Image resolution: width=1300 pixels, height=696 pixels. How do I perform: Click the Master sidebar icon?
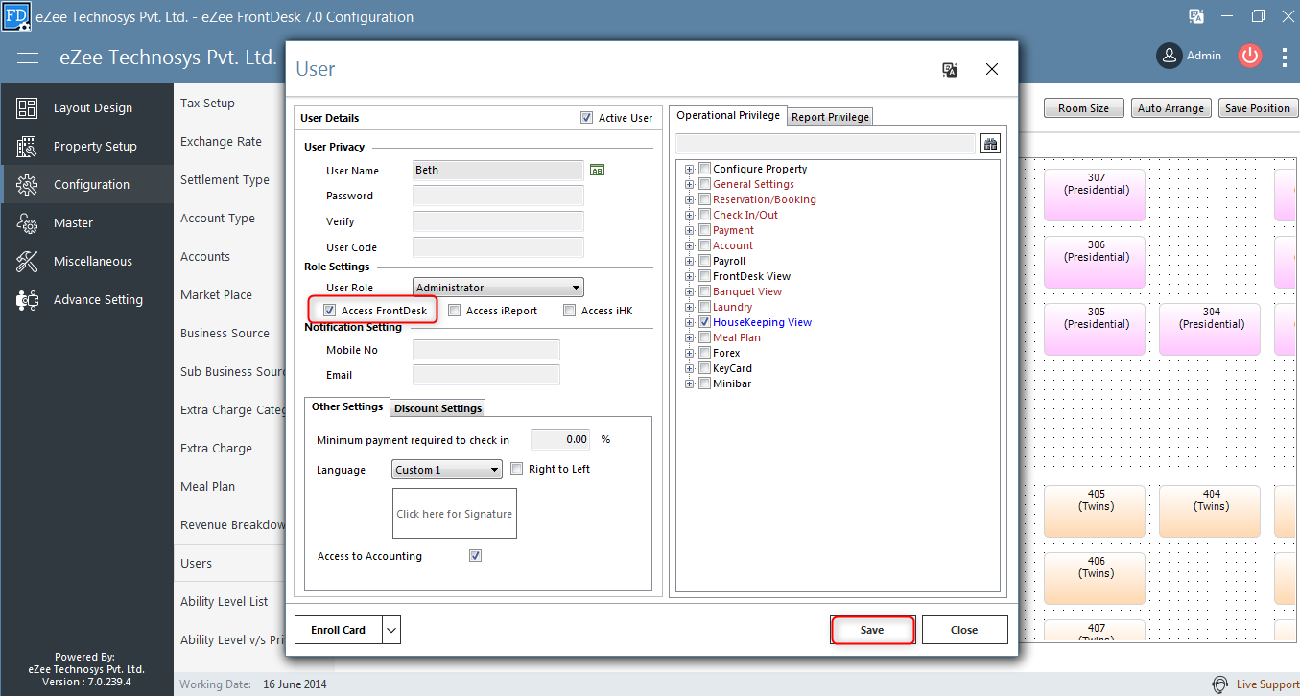(x=27, y=223)
